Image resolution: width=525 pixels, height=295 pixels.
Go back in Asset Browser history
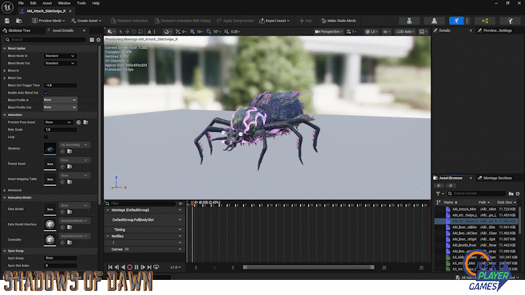tap(439, 186)
